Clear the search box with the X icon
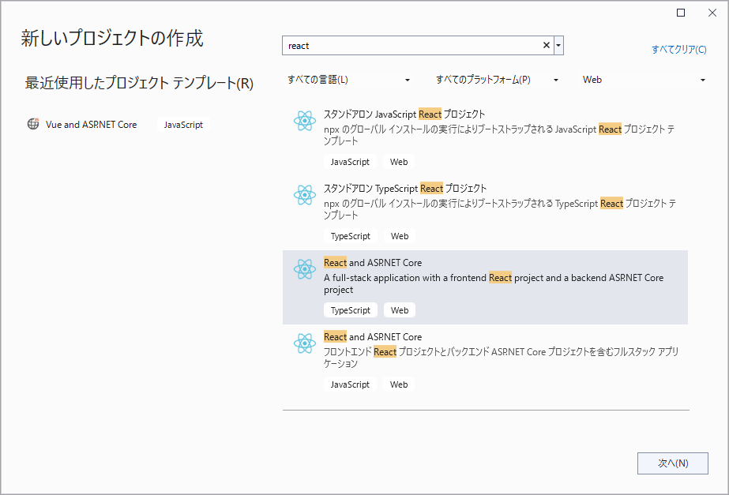The width and height of the screenshot is (729, 495). [547, 45]
